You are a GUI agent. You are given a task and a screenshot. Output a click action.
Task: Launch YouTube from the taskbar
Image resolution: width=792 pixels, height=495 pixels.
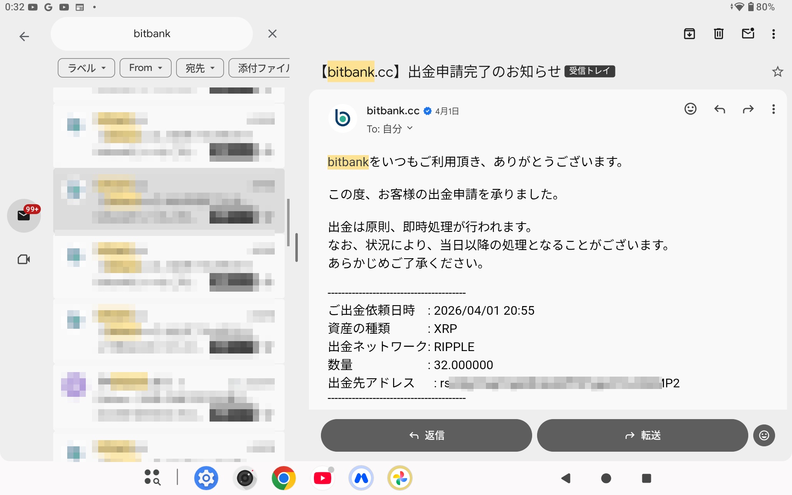pos(322,478)
